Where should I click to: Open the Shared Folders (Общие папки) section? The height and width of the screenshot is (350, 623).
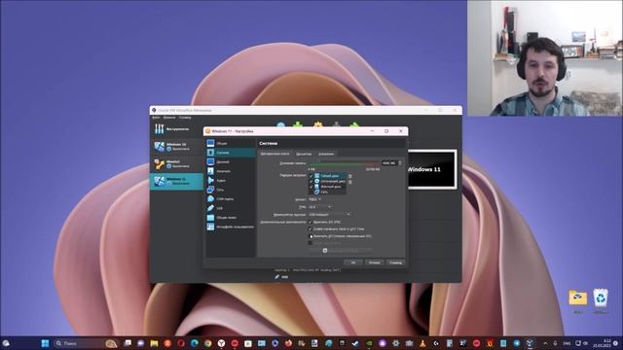pos(231,218)
